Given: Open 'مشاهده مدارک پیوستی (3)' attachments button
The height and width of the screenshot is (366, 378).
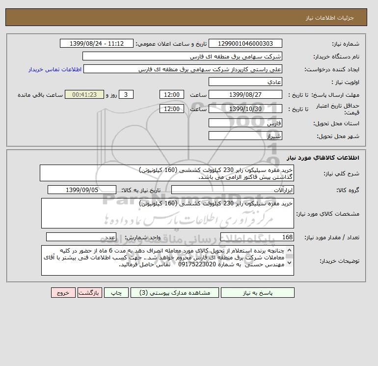Looking at the screenshot, I should 175,293.
